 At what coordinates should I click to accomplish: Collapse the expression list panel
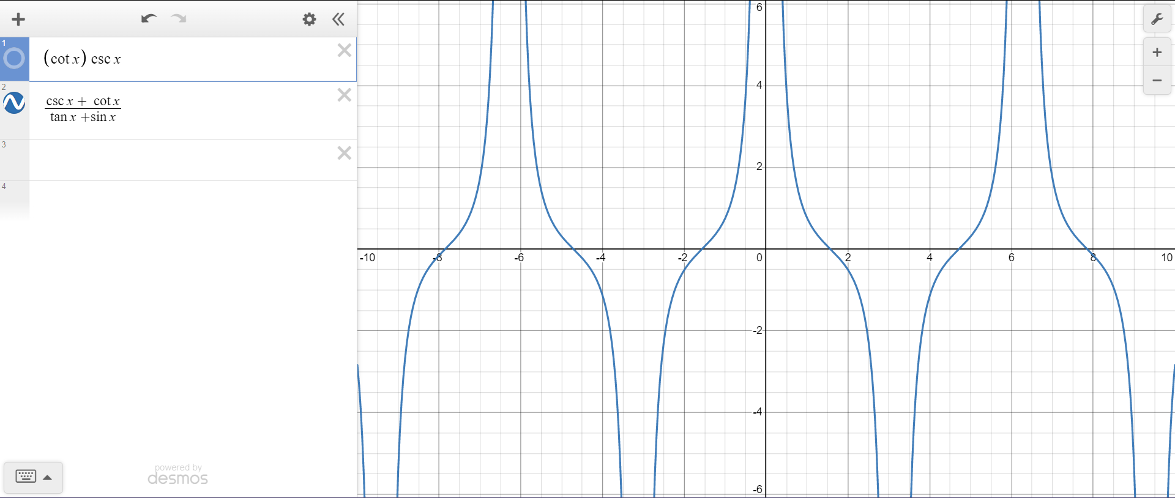338,20
